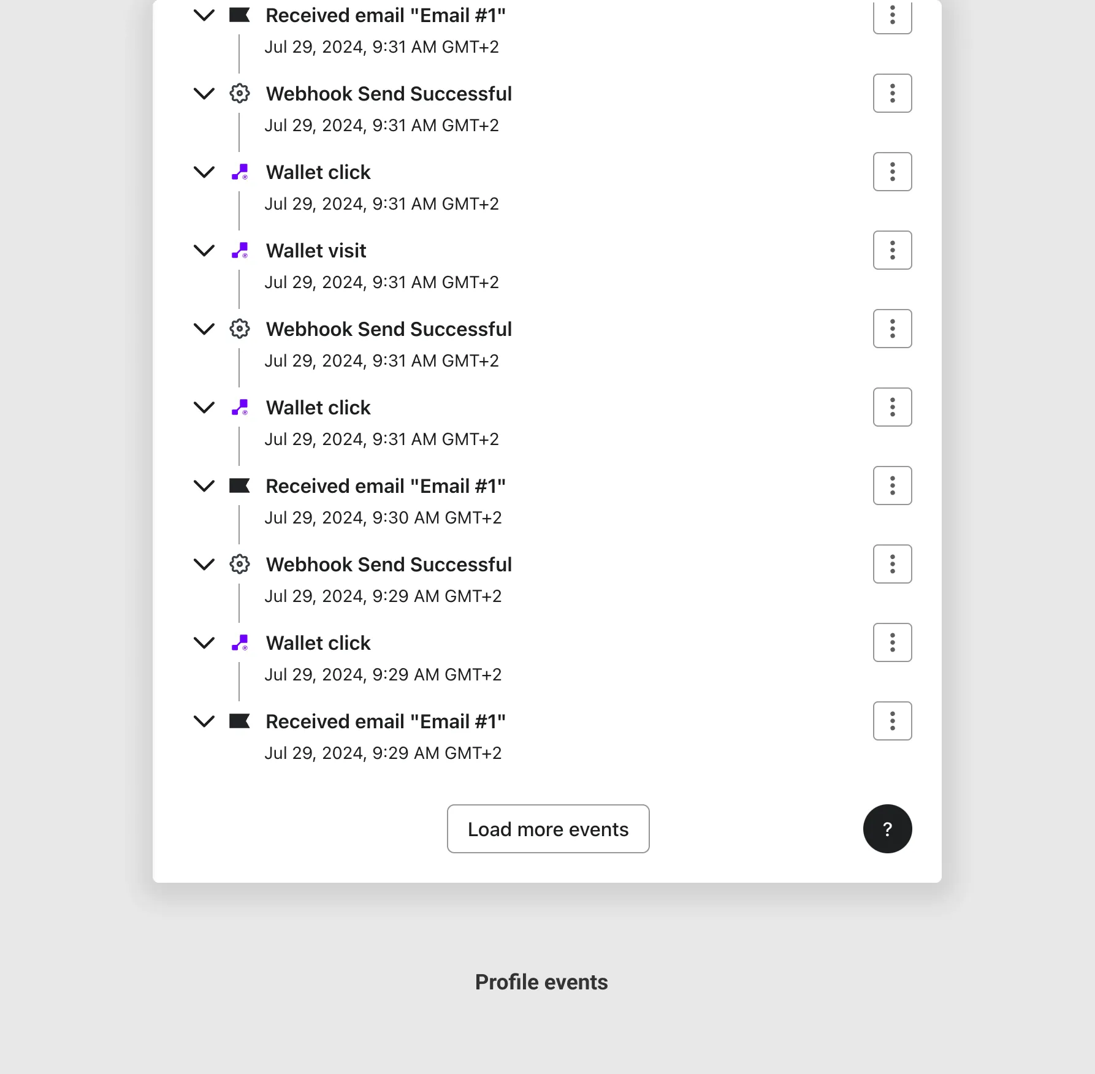The width and height of the screenshot is (1095, 1074).
Task: Click the wallet icon on the second 9:31 "Wallet click"
Action: coord(240,407)
